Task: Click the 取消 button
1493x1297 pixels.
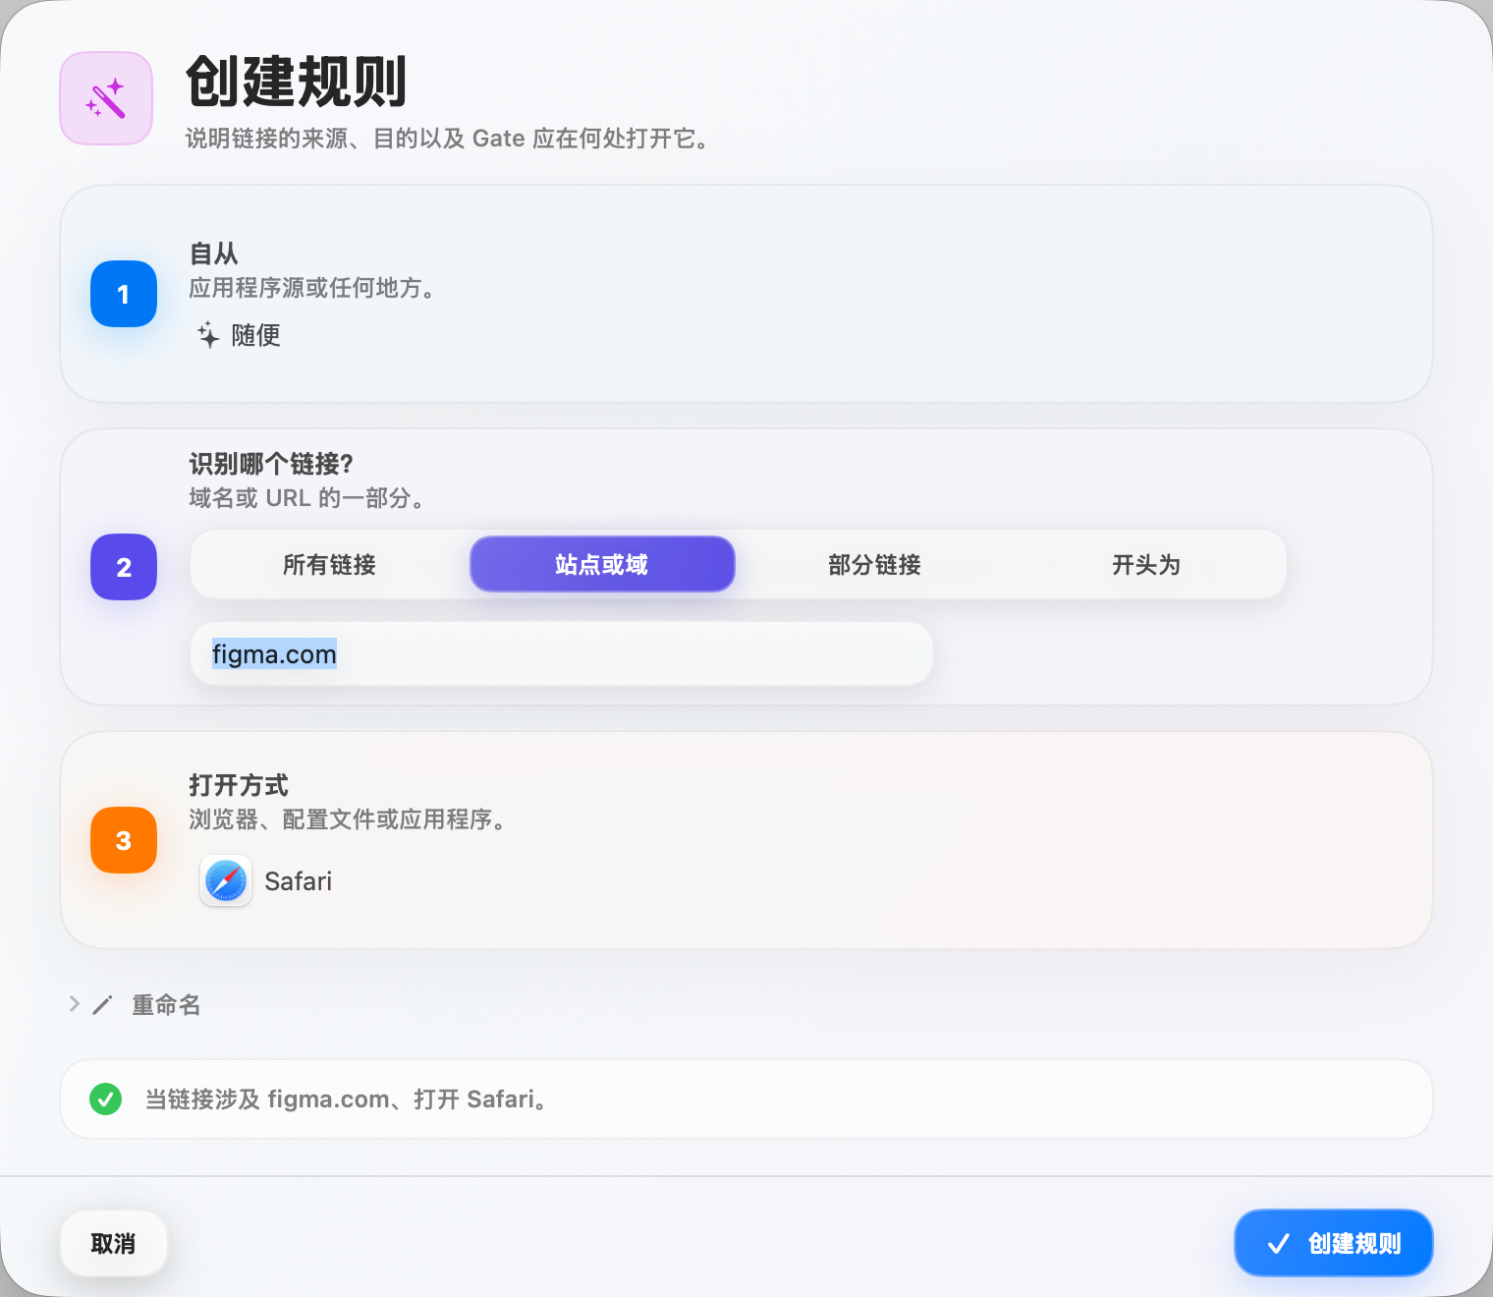Action: [114, 1243]
